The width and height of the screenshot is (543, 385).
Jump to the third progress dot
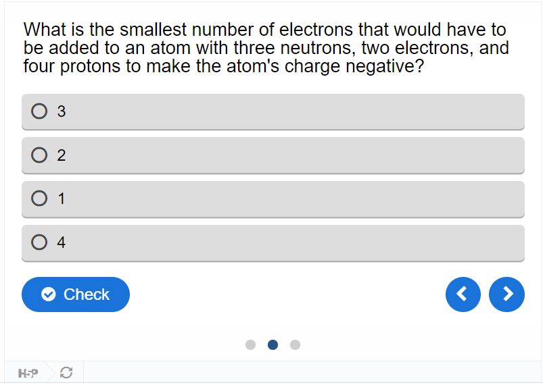295,345
